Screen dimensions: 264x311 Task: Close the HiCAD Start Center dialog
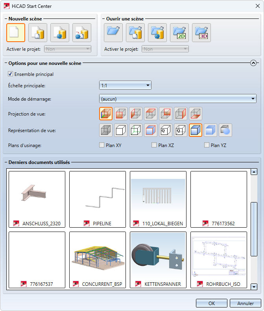coord(258,6)
